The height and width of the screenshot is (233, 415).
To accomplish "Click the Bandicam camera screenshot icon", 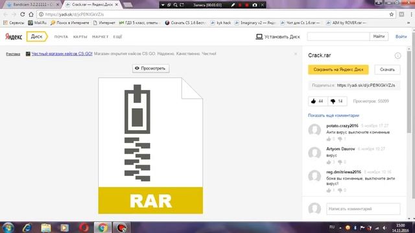I will (255, 5).
